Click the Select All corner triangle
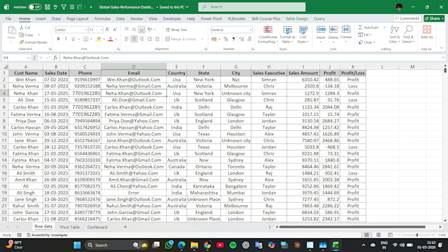The height and width of the screenshot is (252, 448). 5,66
